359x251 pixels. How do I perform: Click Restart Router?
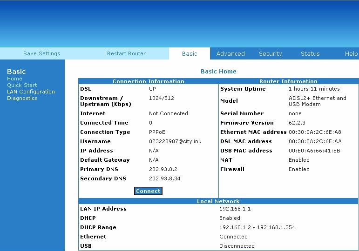(126, 53)
